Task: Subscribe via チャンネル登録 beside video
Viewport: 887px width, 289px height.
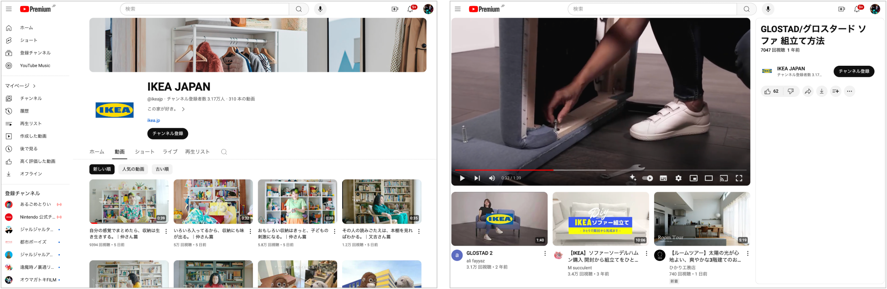Action: tap(854, 71)
